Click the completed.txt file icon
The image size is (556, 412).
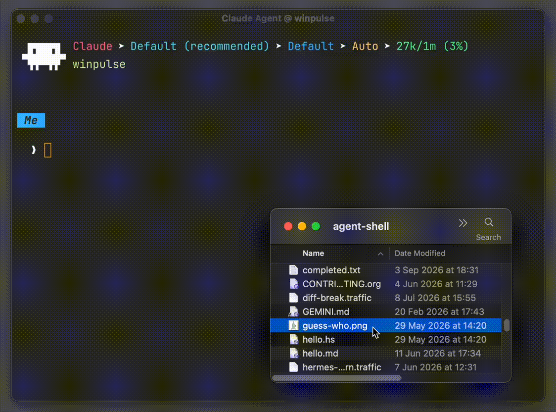(293, 270)
